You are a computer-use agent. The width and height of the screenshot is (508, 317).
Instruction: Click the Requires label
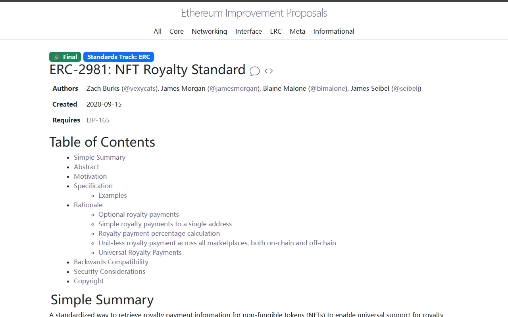click(x=66, y=120)
